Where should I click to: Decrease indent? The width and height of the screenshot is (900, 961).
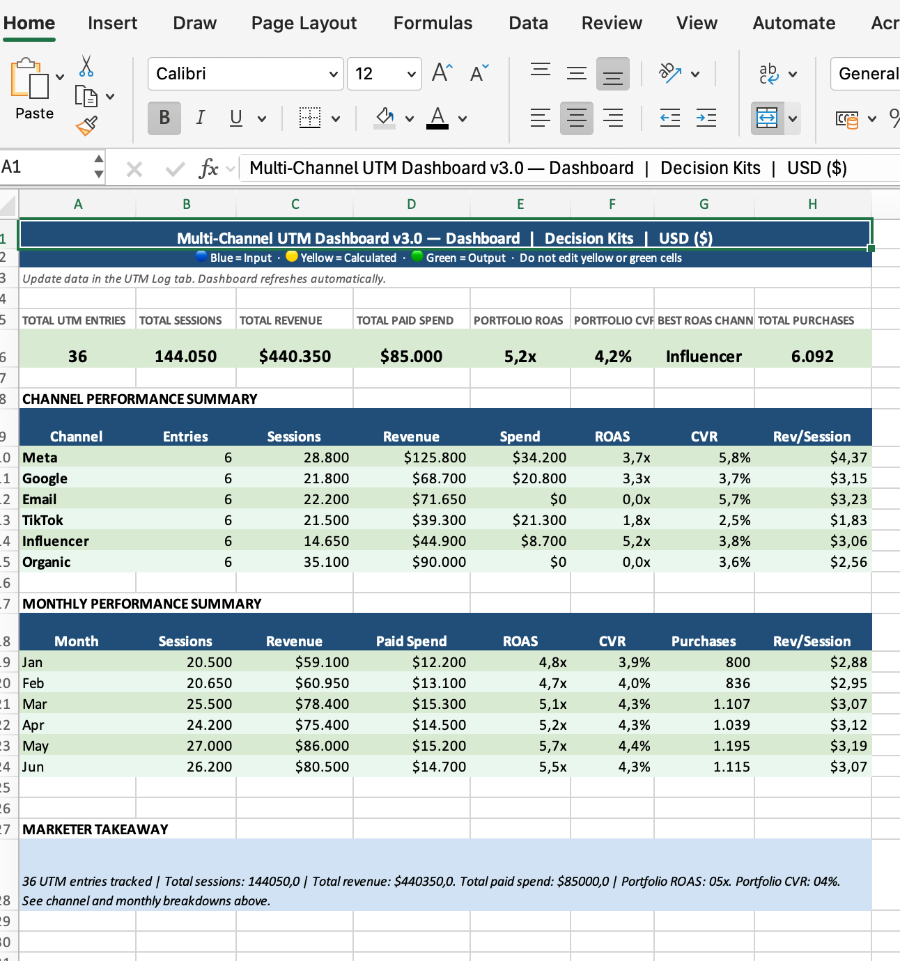click(x=670, y=118)
